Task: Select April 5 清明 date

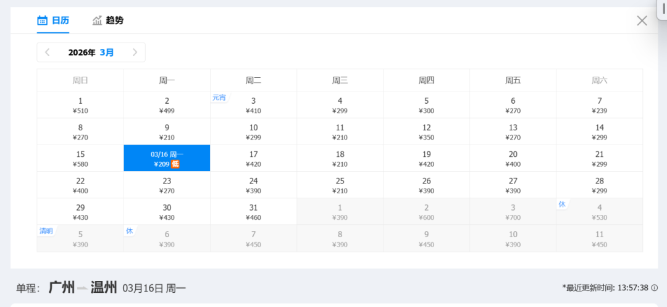Action: coord(80,238)
